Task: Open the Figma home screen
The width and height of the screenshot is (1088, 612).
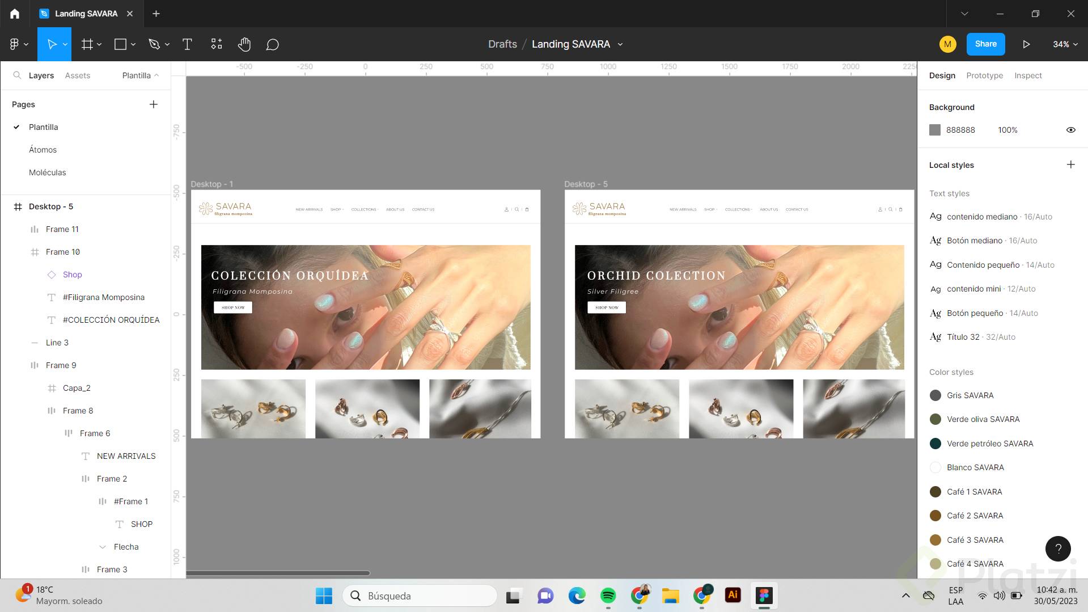Action: pyautogui.click(x=15, y=14)
